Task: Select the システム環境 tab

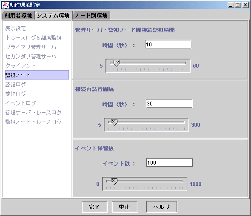Action: tap(54, 16)
